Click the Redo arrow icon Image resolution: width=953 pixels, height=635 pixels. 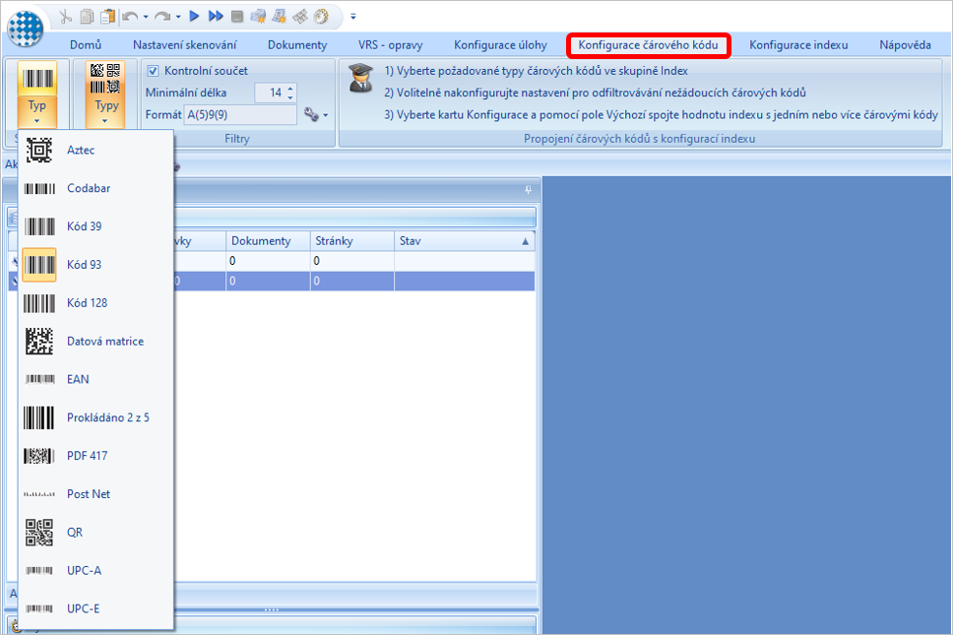162,17
